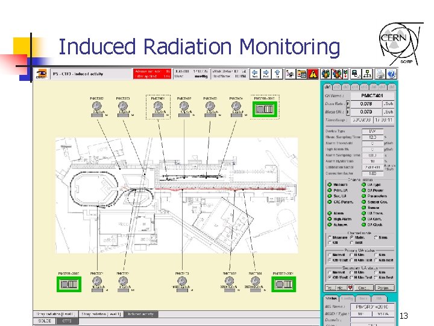
Task: Select the PMICT102 gauge in bottom row
Action: coord(229,281)
